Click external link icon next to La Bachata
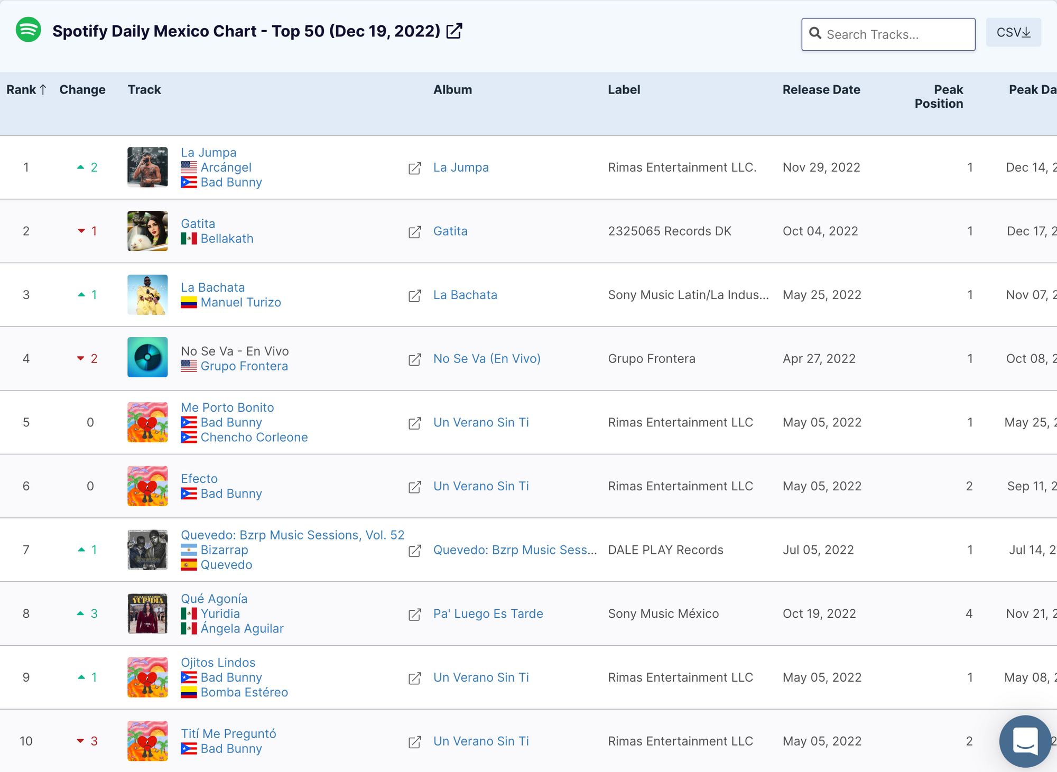Image resolution: width=1057 pixels, height=772 pixels. pyautogui.click(x=415, y=295)
